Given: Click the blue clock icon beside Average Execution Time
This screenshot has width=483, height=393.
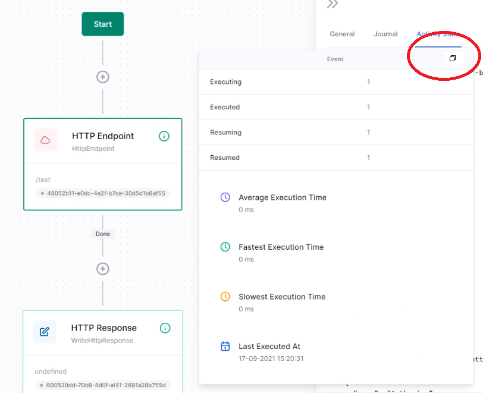Looking at the screenshot, I should pyautogui.click(x=225, y=197).
